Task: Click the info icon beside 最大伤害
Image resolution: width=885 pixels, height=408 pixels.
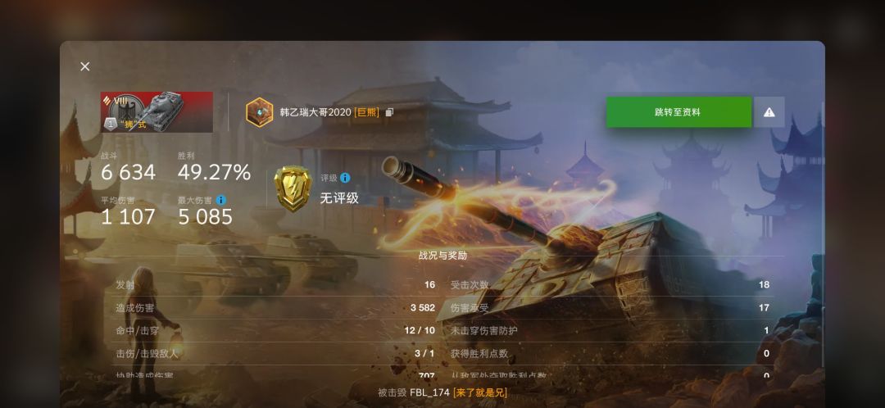Action: coord(221,201)
